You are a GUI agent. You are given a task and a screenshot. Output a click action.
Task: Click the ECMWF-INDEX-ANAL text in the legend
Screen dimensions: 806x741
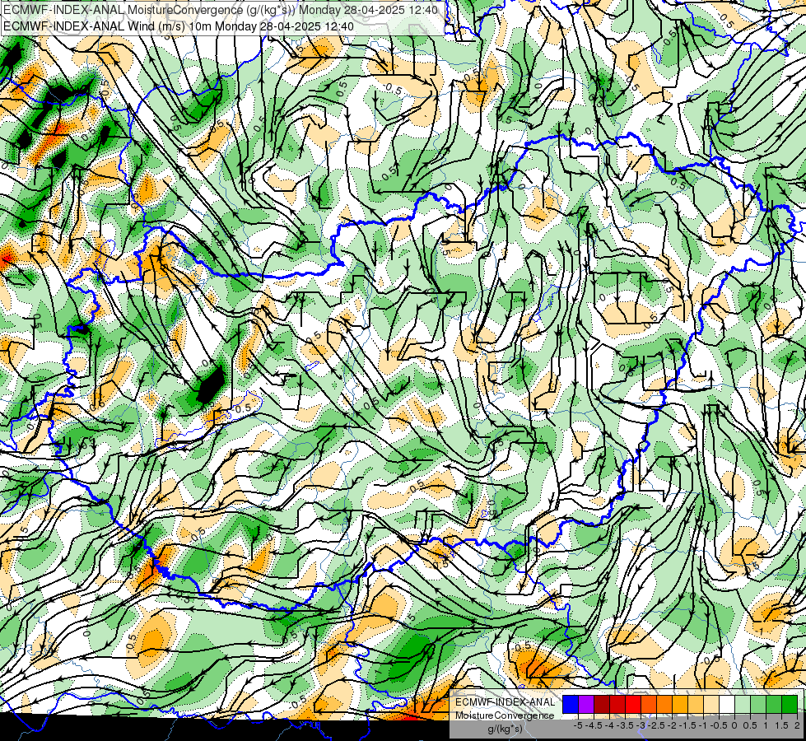(x=505, y=702)
